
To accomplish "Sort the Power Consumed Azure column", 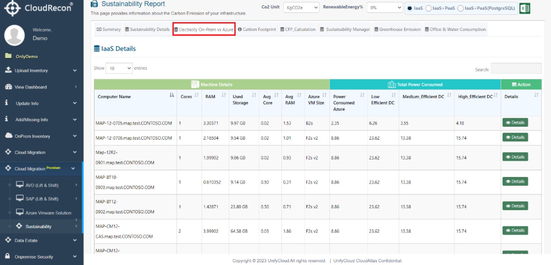I will [362, 95].
